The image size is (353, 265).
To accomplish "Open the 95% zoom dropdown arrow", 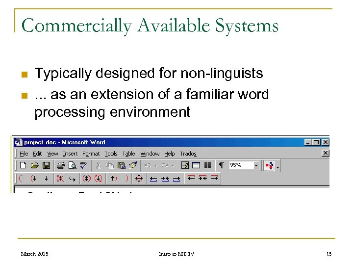I will click(x=256, y=166).
